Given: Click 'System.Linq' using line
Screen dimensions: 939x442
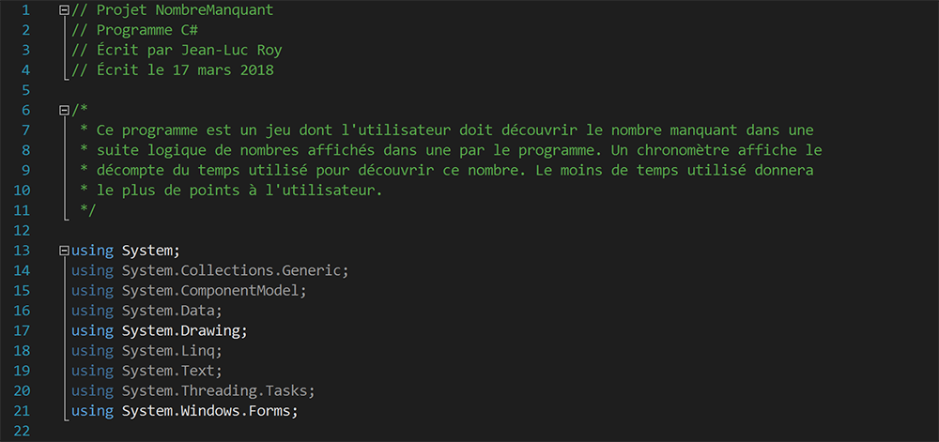Looking at the screenshot, I should point(146,351).
